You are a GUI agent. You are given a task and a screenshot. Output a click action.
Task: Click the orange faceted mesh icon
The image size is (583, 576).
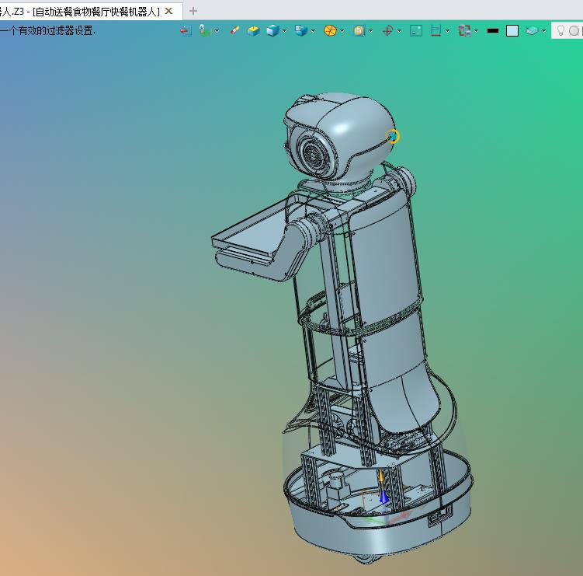[330, 30]
